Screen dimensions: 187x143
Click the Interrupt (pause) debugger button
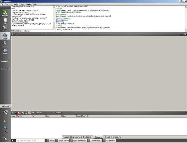click(13, 113)
